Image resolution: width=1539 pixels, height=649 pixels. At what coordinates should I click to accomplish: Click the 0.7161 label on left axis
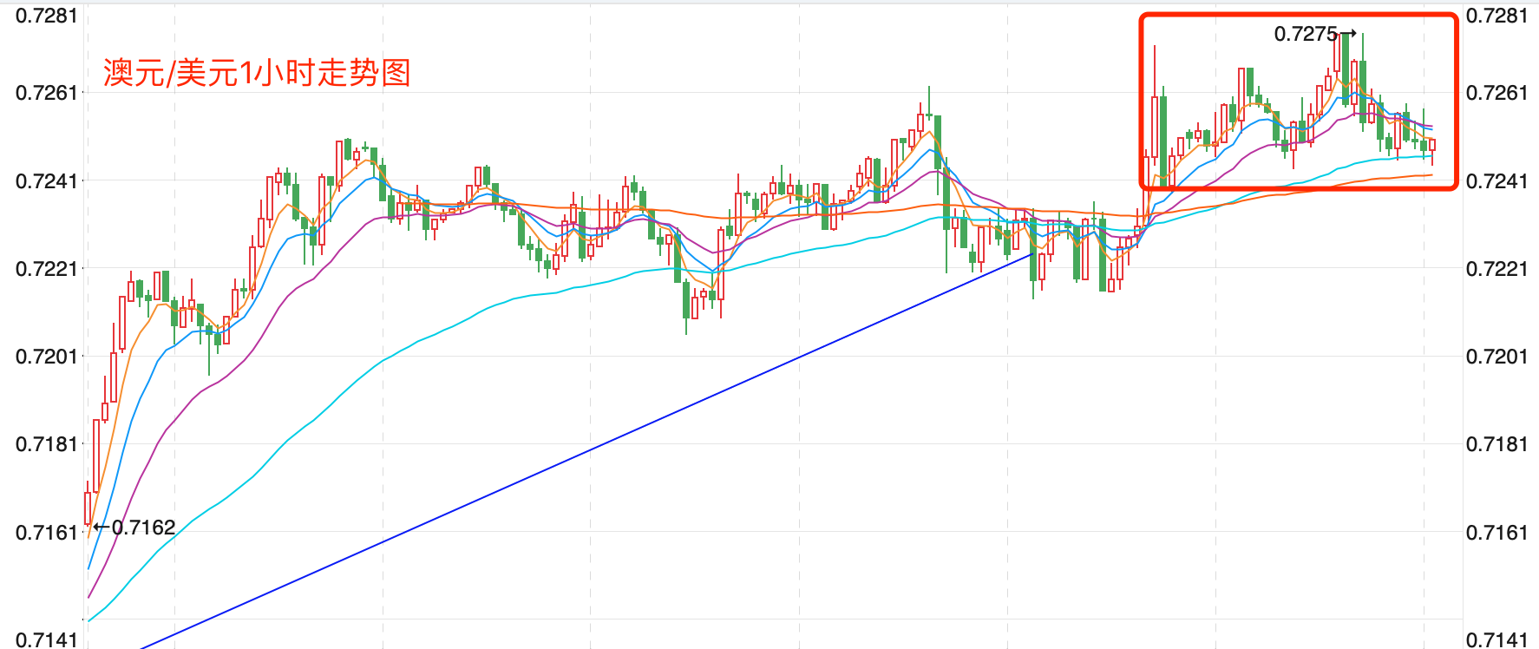tap(47, 532)
